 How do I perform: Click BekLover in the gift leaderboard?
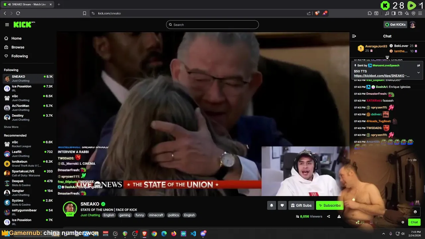click(x=401, y=46)
